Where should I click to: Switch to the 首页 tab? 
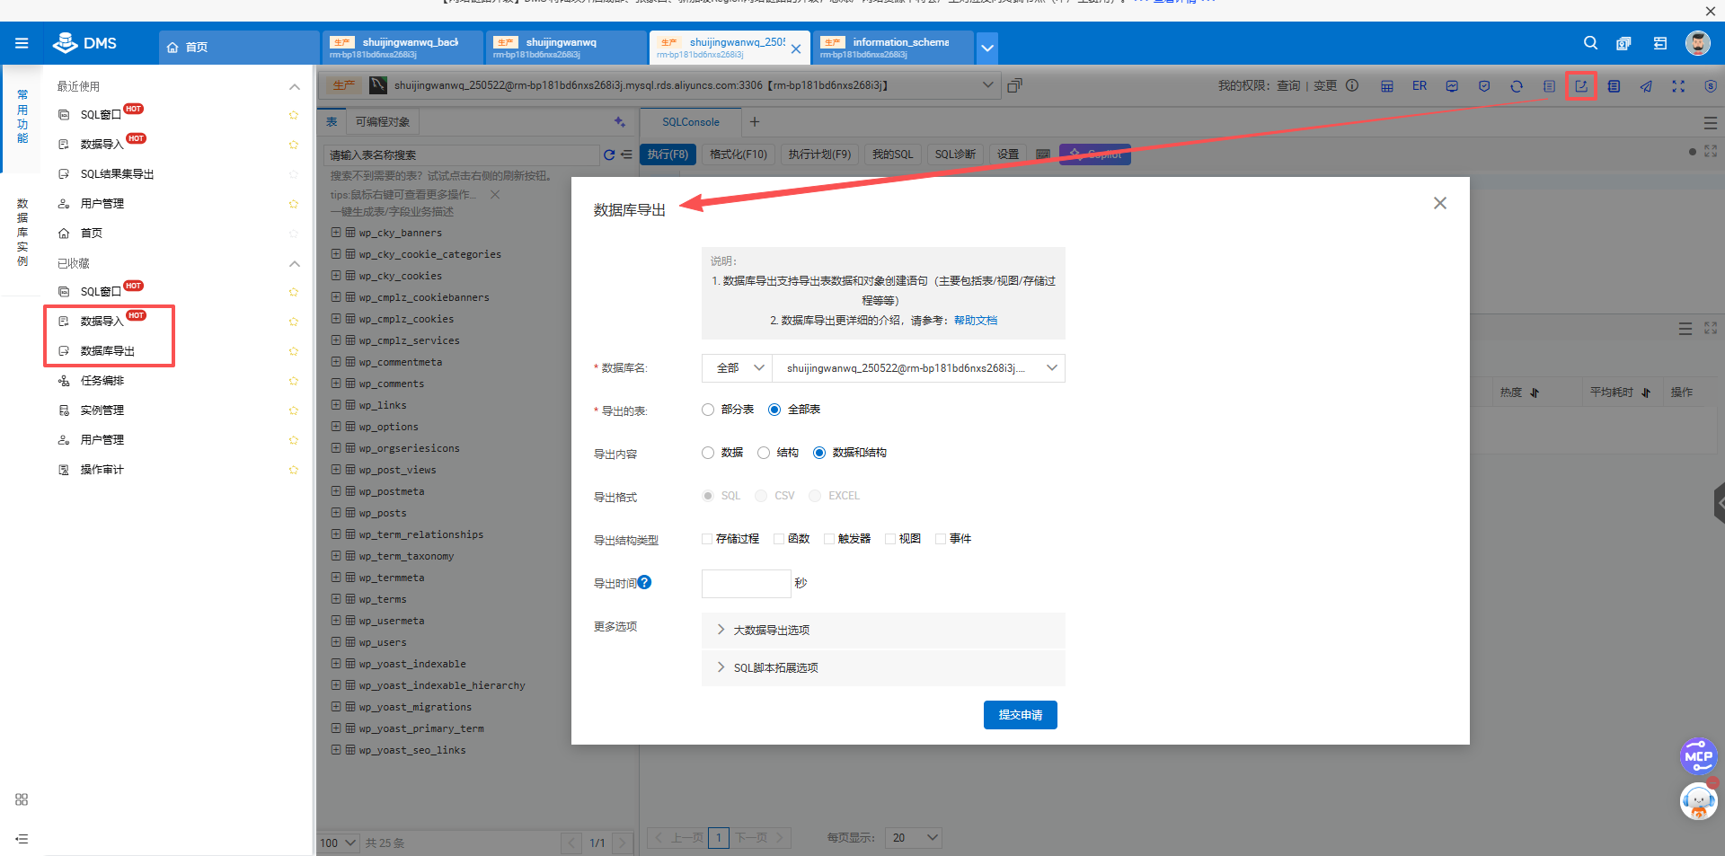tap(239, 48)
